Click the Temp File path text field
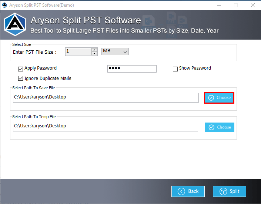 (x=106, y=127)
